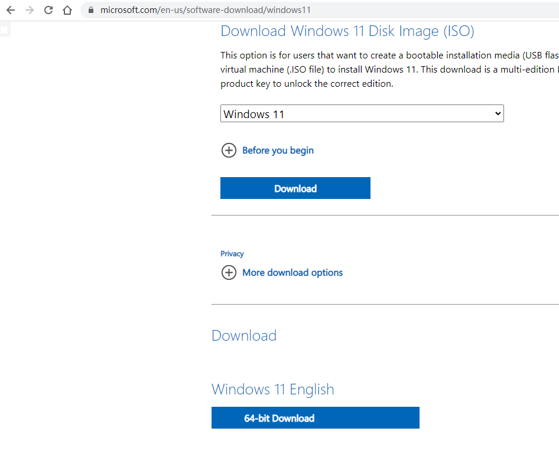Reload the Microsoft download page
This screenshot has width=559, height=454.
pos(48,10)
